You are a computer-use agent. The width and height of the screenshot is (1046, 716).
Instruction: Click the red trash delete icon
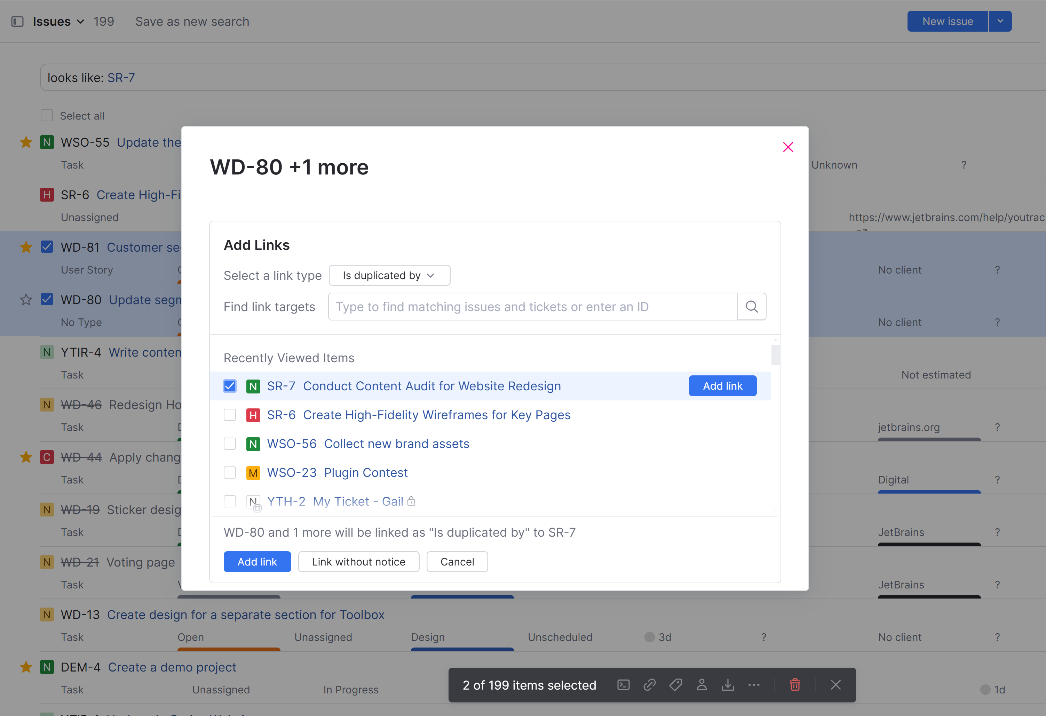795,685
